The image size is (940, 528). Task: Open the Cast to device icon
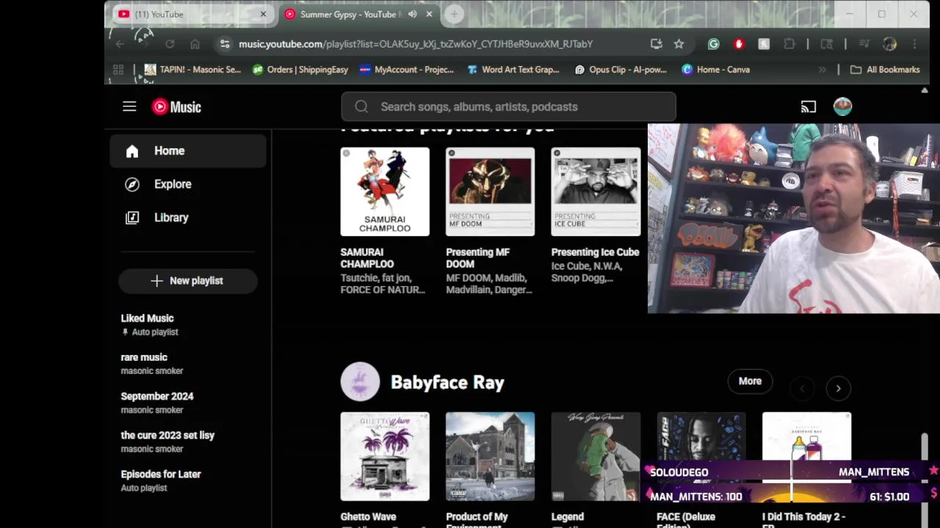click(809, 107)
